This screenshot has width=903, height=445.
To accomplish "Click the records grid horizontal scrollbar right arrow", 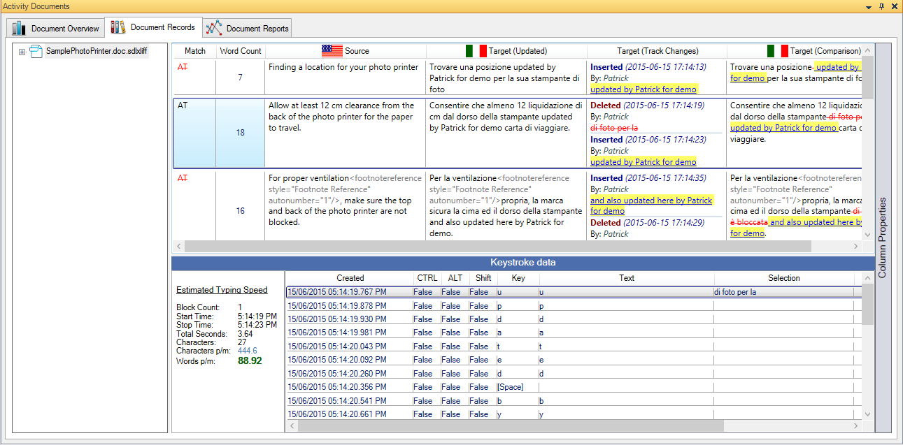I will [x=857, y=247].
